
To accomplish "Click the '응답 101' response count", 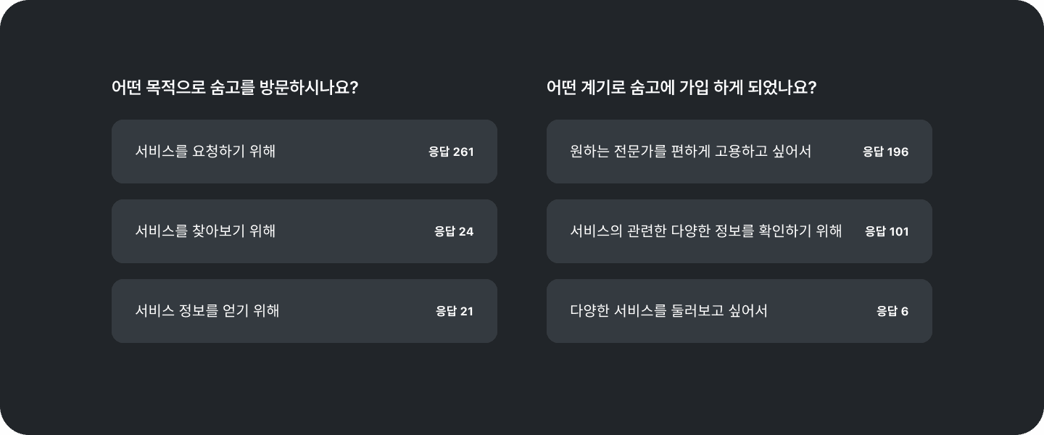I will [x=886, y=231].
